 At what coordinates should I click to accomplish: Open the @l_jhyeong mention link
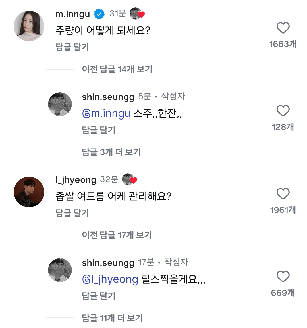pos(110,279)
